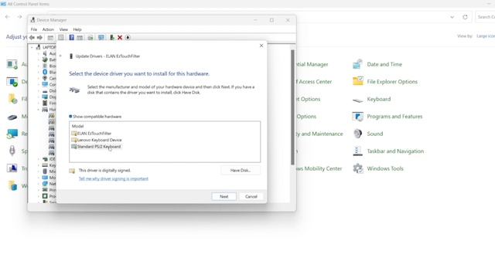
Task: Click the Control Panel refresh button
Action: [465, 17]
